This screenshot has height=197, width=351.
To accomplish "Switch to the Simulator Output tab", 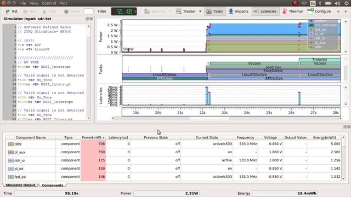I will (20, 185).
